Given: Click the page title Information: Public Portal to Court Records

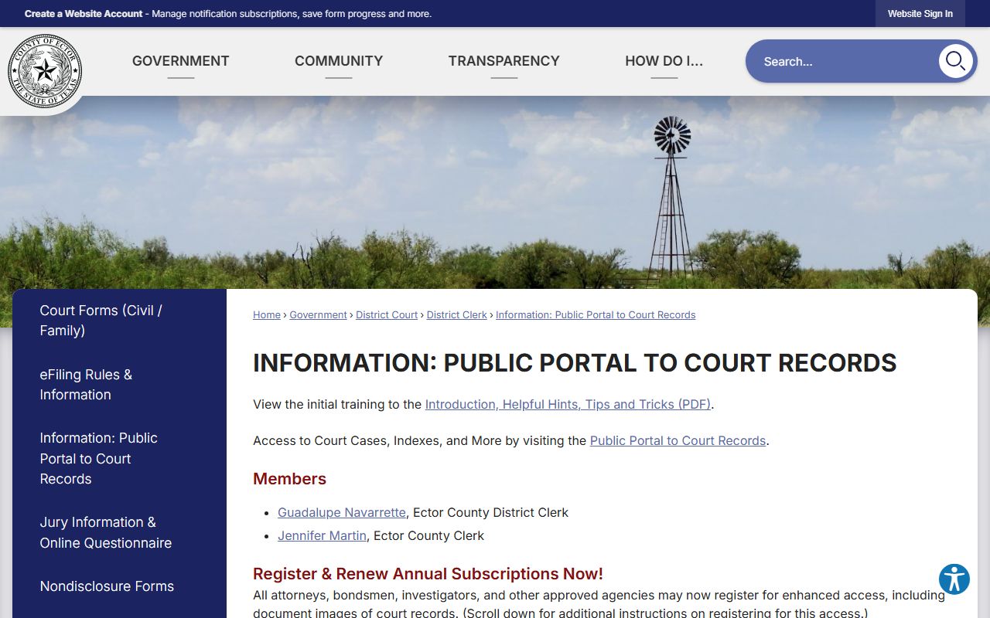Looking at the screenshot, I should pos(575,363).
